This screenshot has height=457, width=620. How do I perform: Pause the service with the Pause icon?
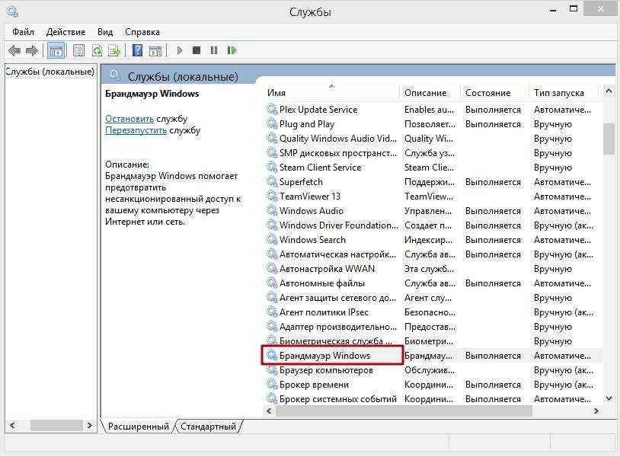click(x=214, y=51)
